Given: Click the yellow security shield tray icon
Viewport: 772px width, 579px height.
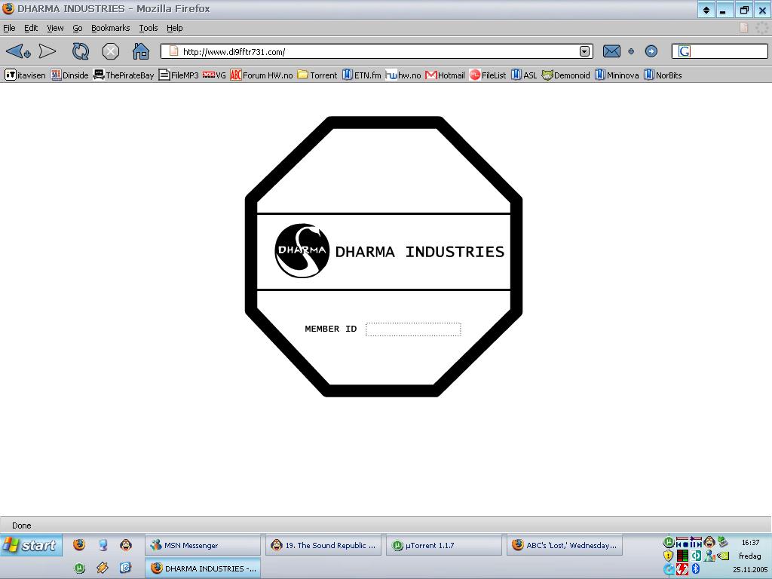Looking at the screenshot, I should click(x=668, y=556).
